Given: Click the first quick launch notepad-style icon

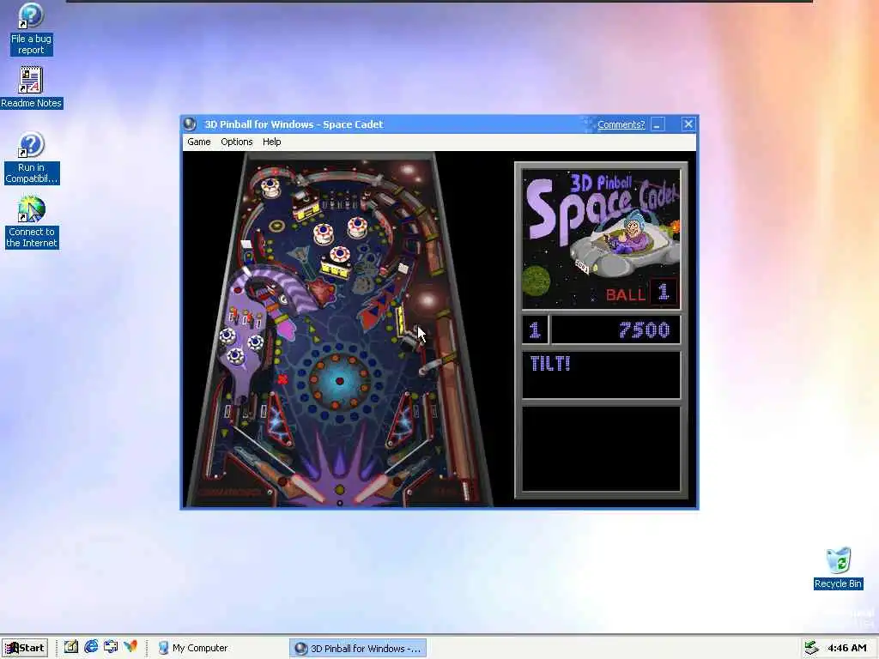Looking at the screenshot, I should pyautogui.click(x=70, y=647).
